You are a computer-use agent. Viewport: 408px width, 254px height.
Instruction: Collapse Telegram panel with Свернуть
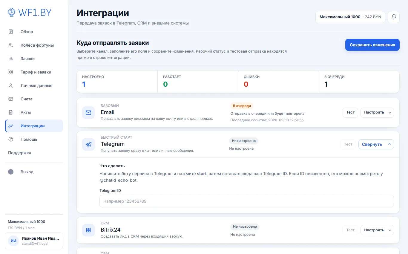tap(376, 144)
